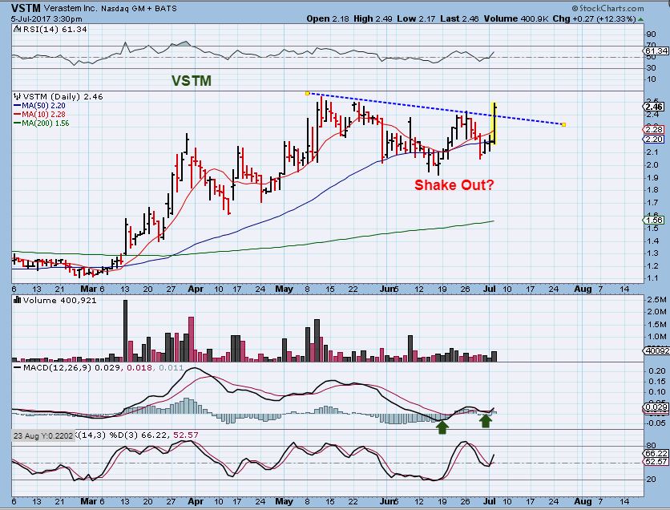This screenshot has height=510, width=670.
Task: Click the Apr label on price chart date axis
Action: [196, 289]
